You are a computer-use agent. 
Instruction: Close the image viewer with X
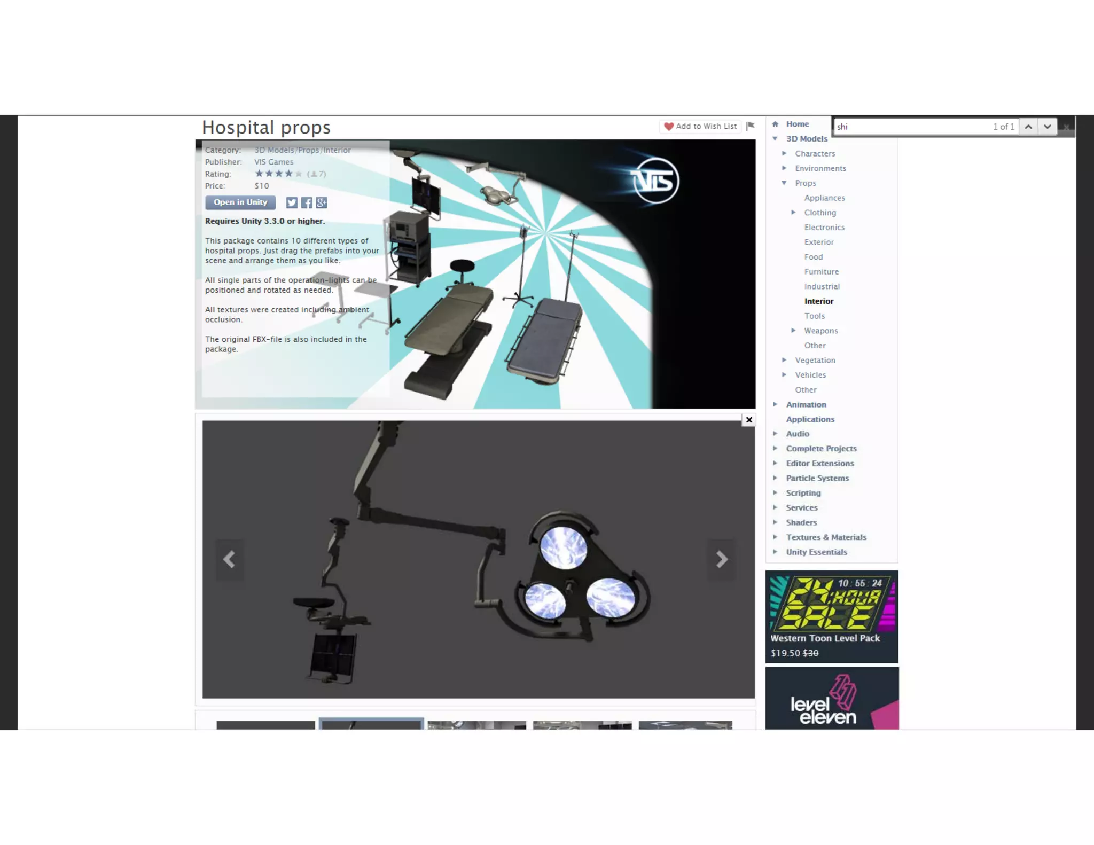tap(749, 420)
